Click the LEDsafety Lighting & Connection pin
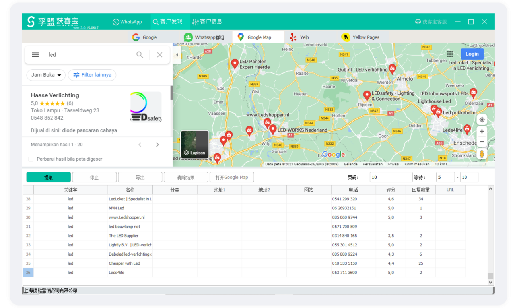This screenshot has height=308, width=517. tap(367, 95)
